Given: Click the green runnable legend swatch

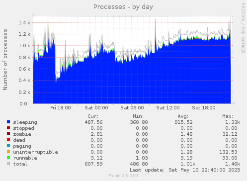Looking at the screenshot, I should point(8,158).
